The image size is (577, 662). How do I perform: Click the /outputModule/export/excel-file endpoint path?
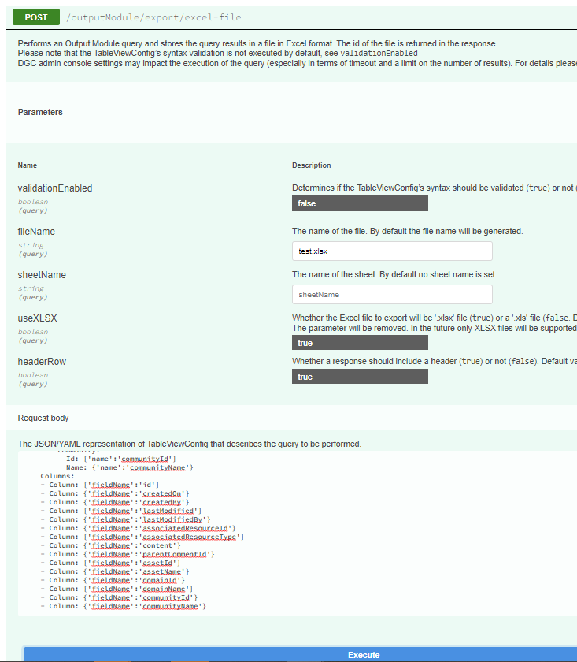point(153,17)
